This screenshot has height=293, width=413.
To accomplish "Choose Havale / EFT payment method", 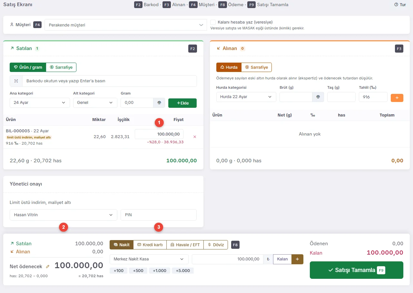I will [185, 245].
